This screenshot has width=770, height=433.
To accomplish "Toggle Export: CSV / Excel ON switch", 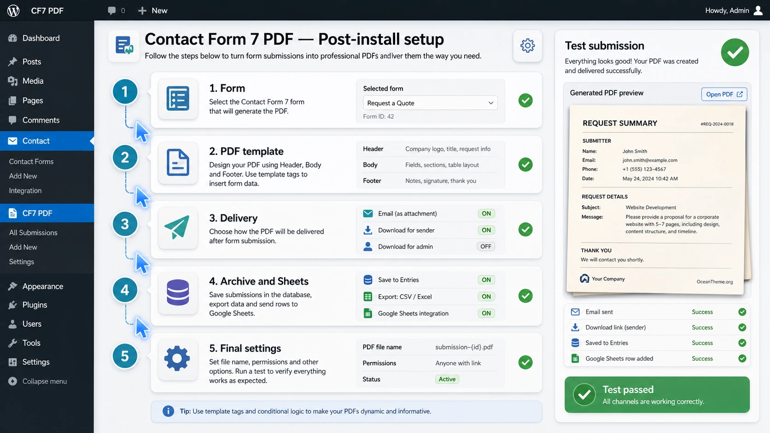I will point(486,297).
